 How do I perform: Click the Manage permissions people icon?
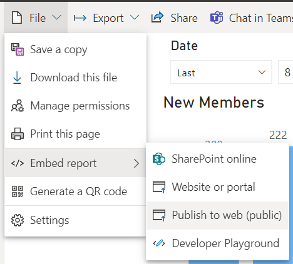[18, 106]
